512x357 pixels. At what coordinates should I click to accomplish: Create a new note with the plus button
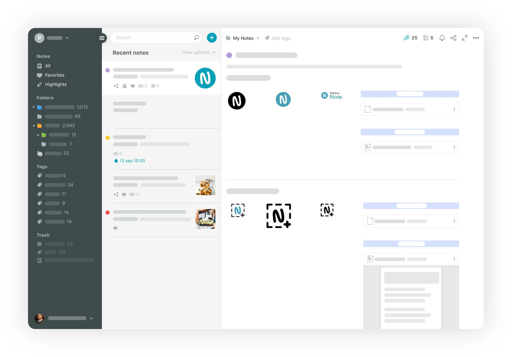coord(212,38)
